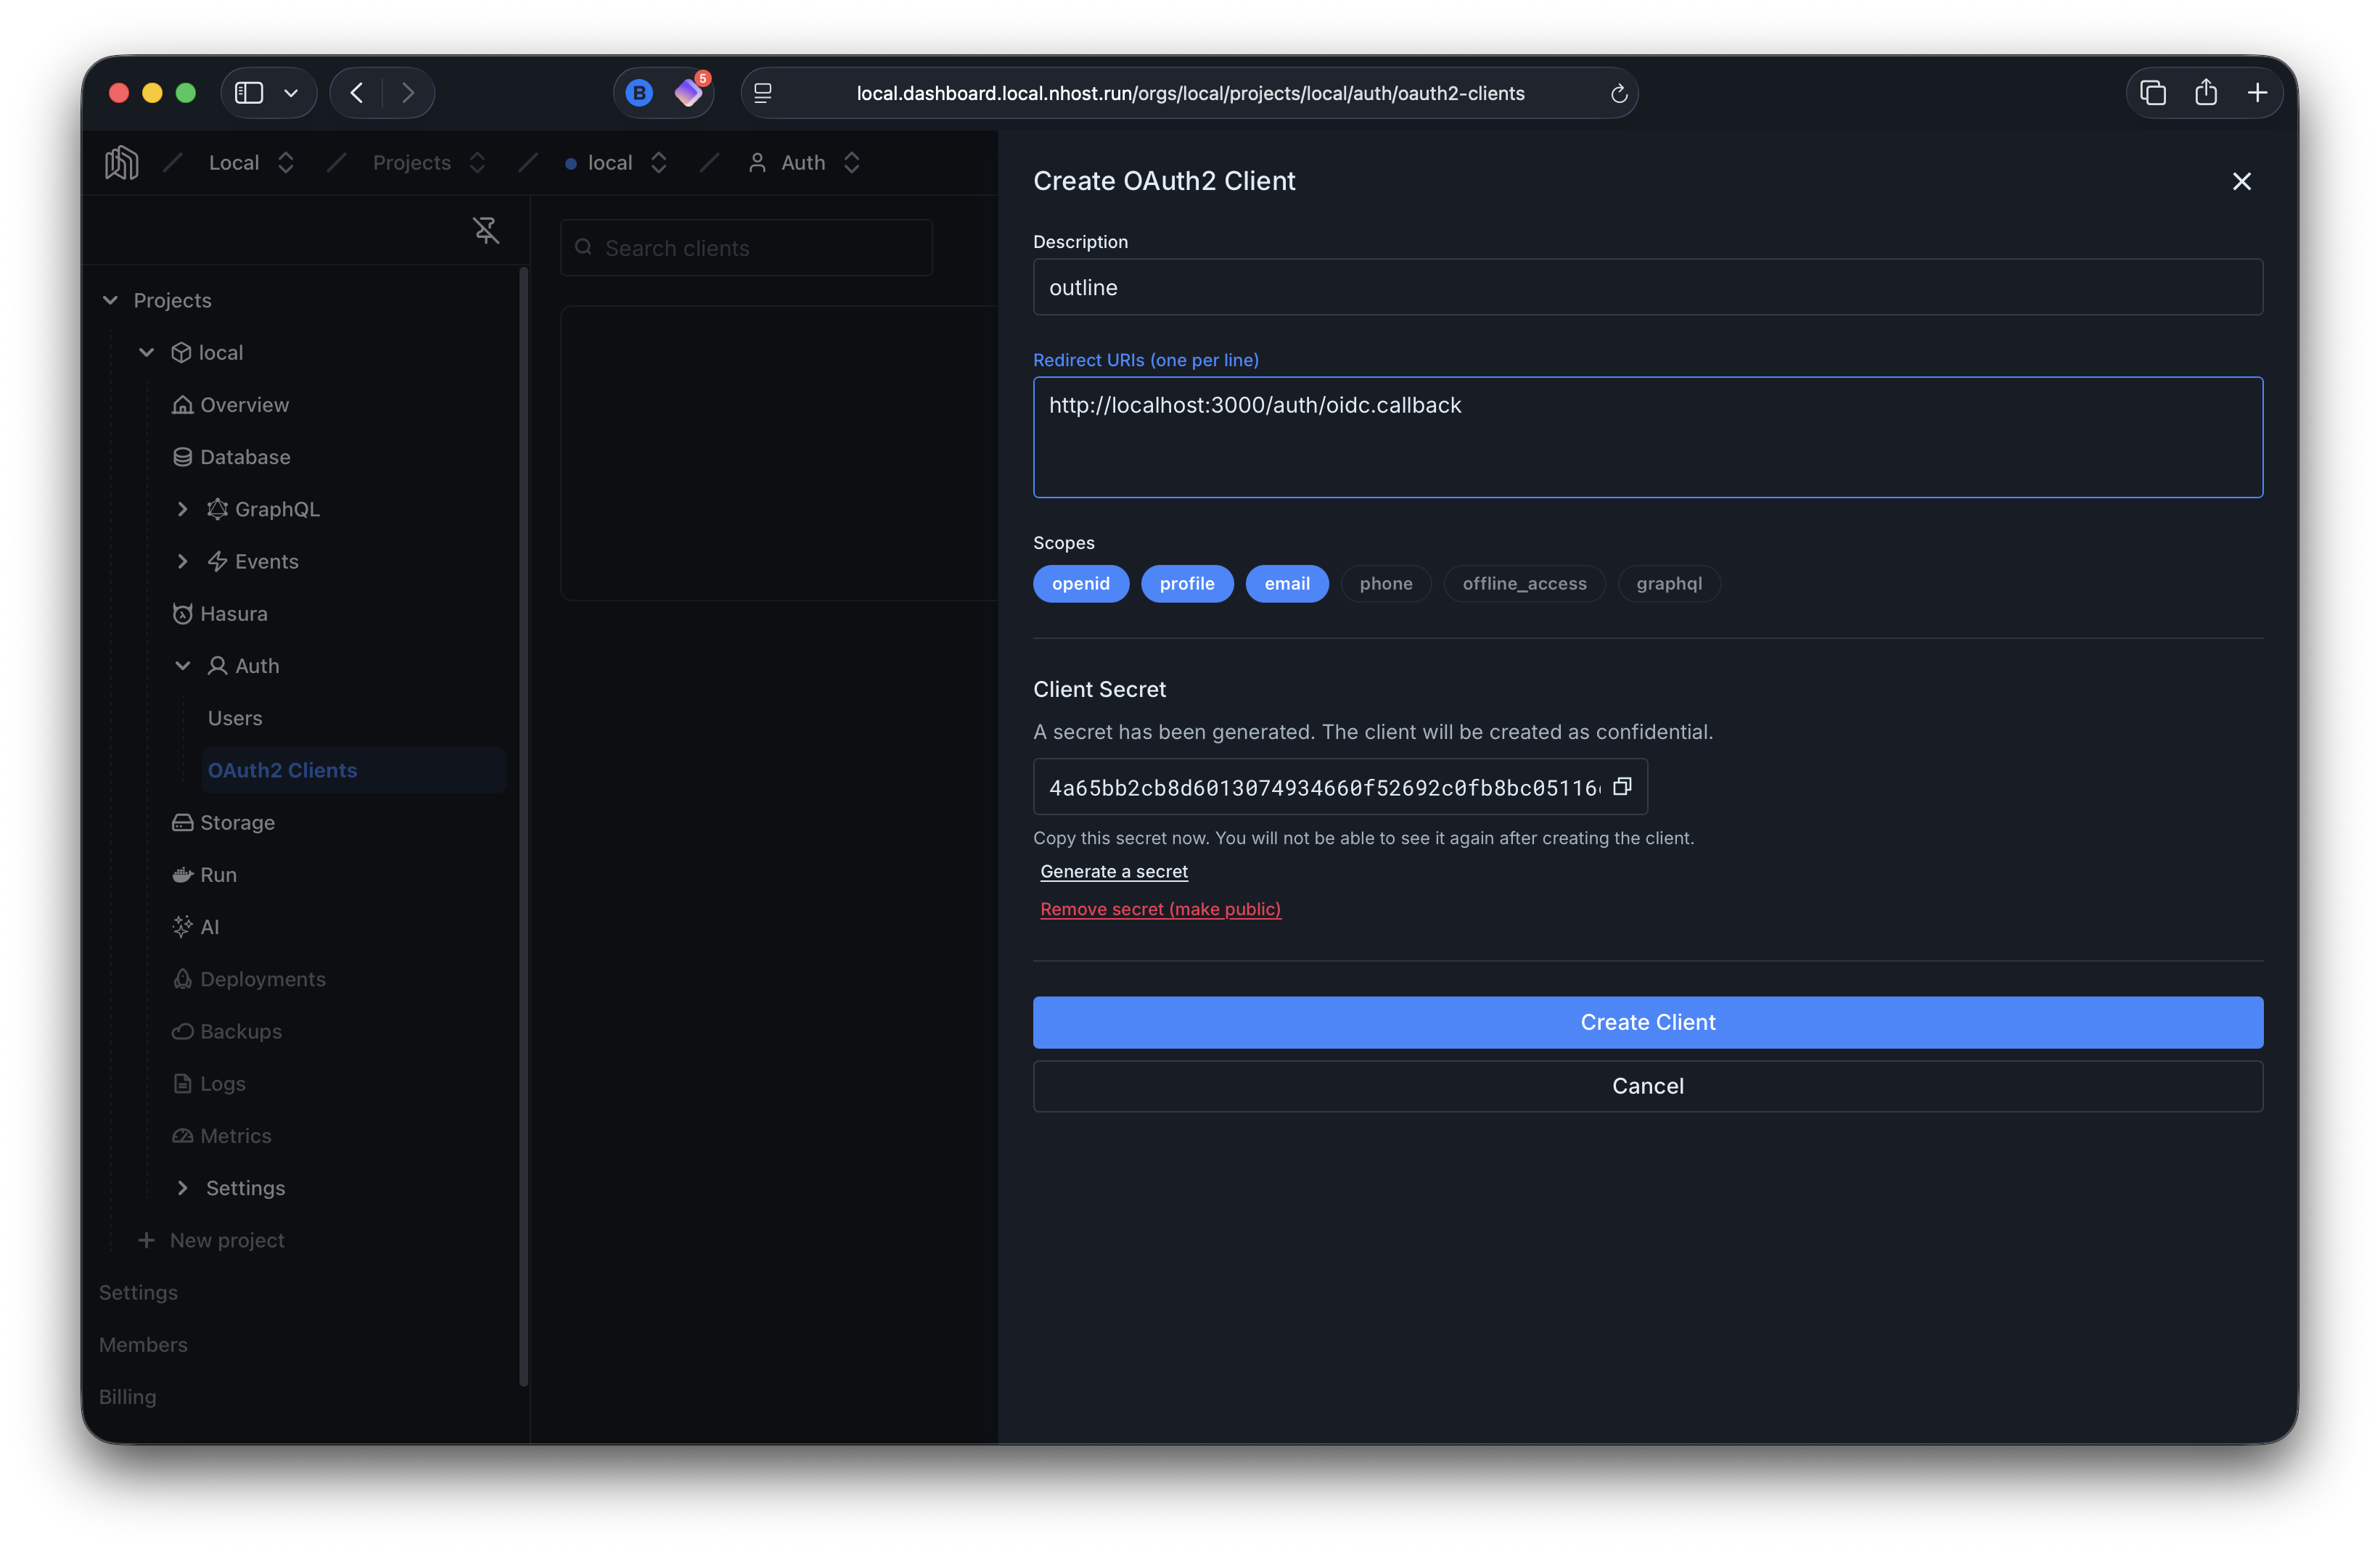This screenshot has width=2380, height=1552.
Task: Go to the Billing section
Action: tap(128, 1396)
